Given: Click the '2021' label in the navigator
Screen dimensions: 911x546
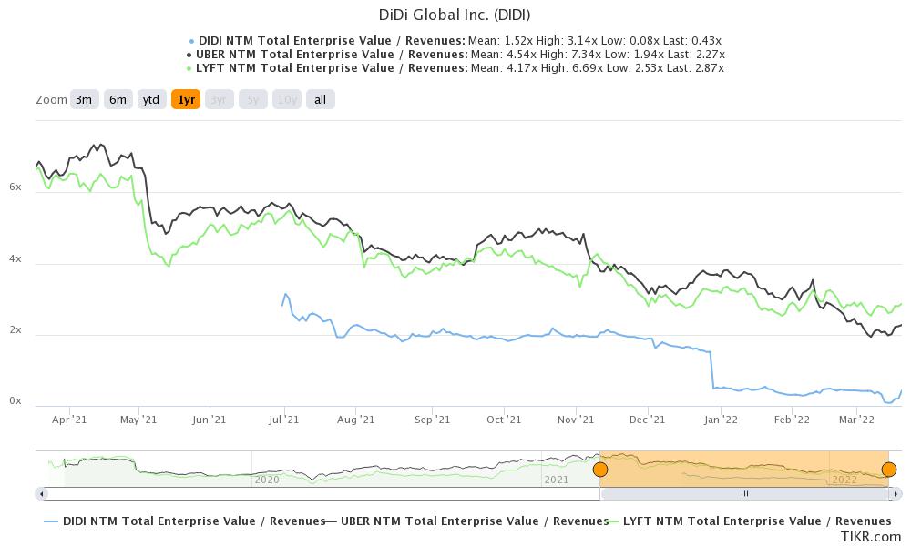Looking at the screenshot, I should pyautogui.click(x=556, y=480).
